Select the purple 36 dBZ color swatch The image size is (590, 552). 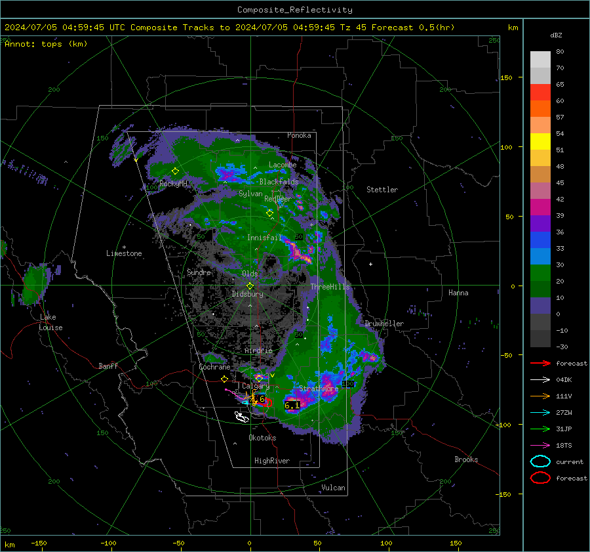[540, 224]
